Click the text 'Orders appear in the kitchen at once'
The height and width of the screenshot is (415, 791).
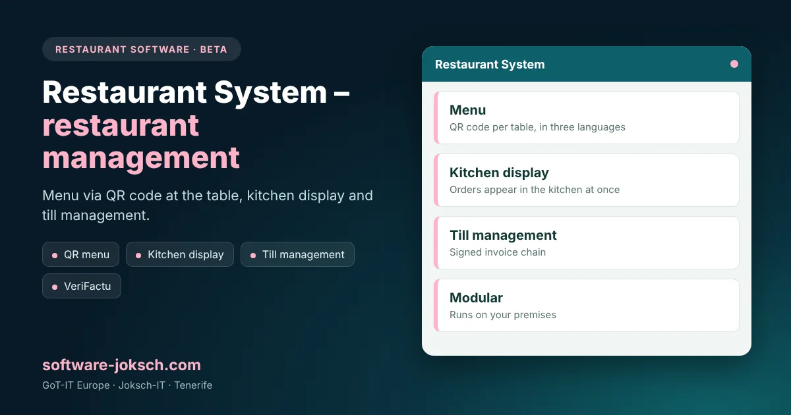coord(535,190)
